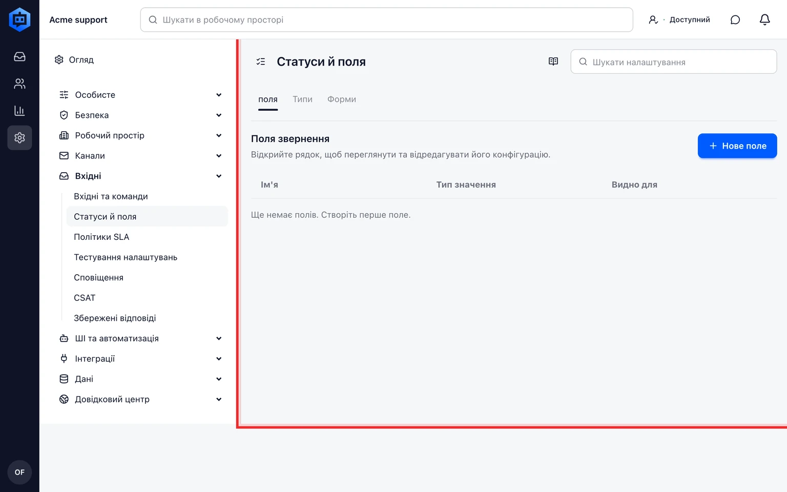Focus the Шукати налаштування search field

pyautogui.click(x=674, y=61)
